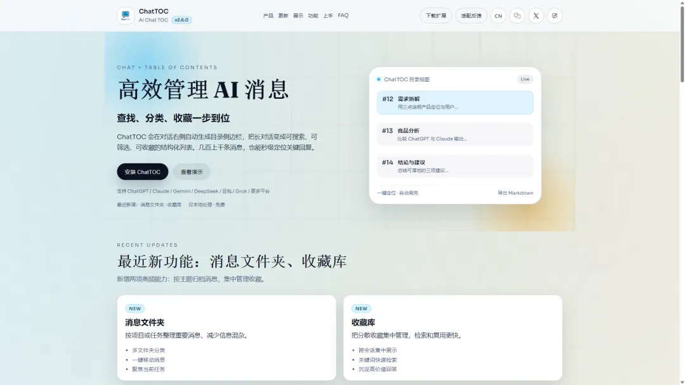Select the #12 需求拆解 entry
The height and width of the screenshot is (385, 685).
point(455,103)
